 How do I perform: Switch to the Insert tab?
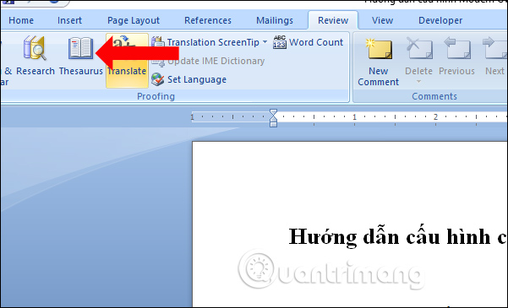pyautogui.click(x=69, y=20)
